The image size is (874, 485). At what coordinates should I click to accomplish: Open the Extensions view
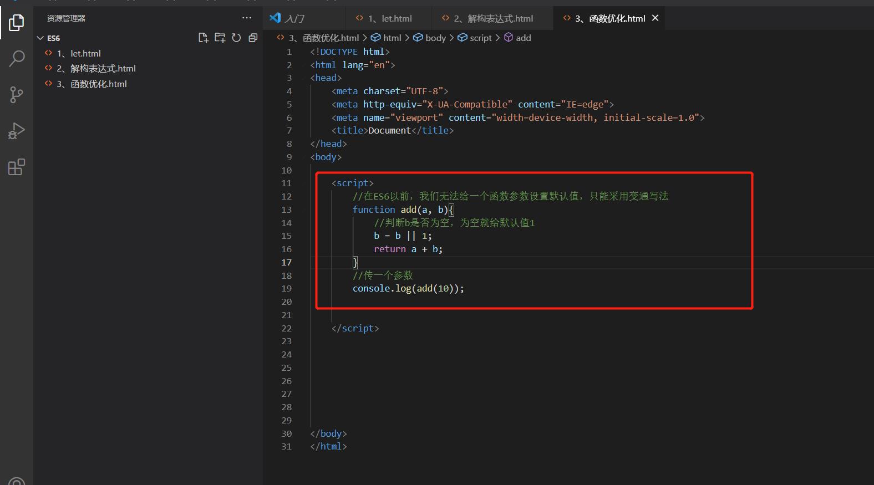(x=17, y=167)
